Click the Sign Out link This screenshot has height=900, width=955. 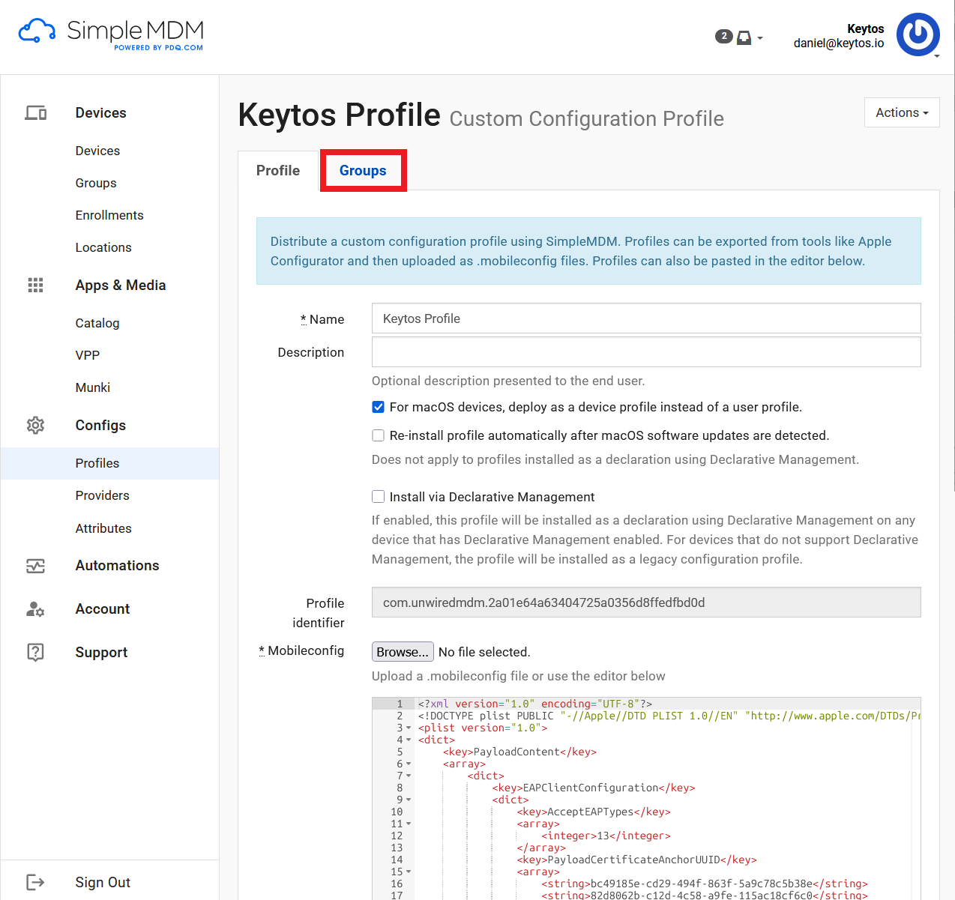[103, 883]
